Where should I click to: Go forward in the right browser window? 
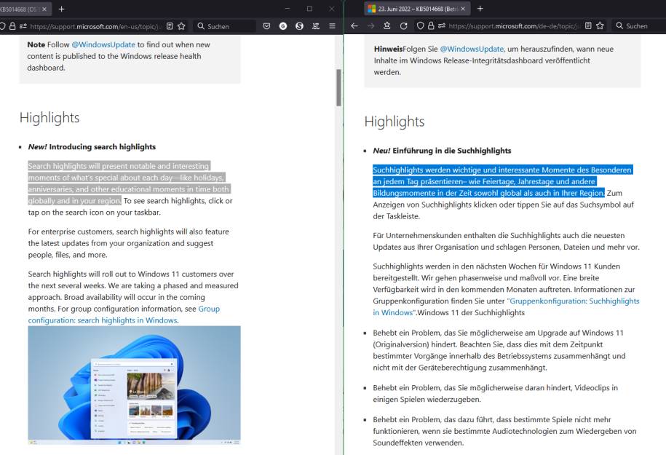pyautogui.click(x=370, y=26)
